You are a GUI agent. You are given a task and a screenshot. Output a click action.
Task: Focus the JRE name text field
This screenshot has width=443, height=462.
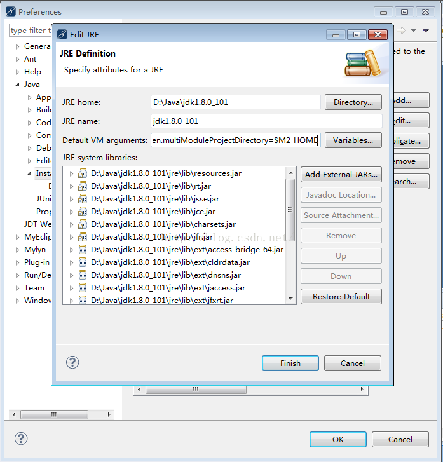(266, 121)
